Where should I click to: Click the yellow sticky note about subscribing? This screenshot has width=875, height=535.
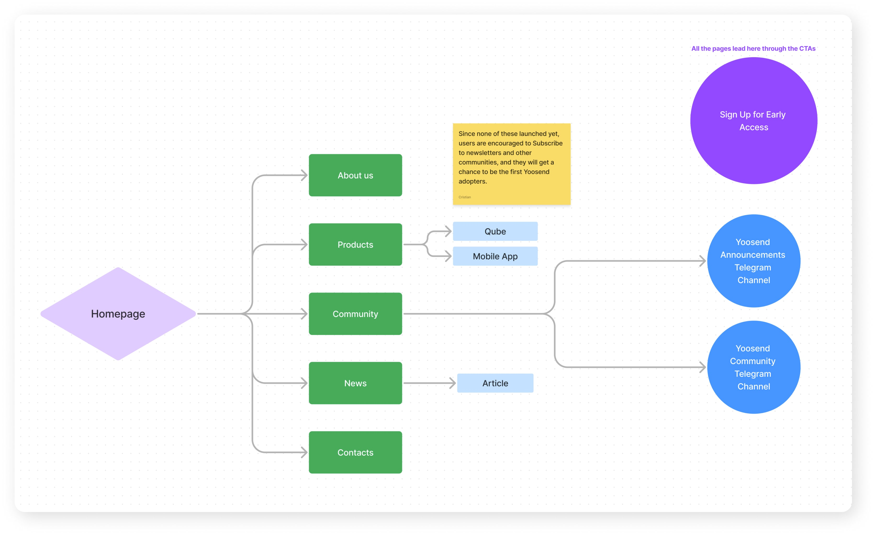(511, 164)
